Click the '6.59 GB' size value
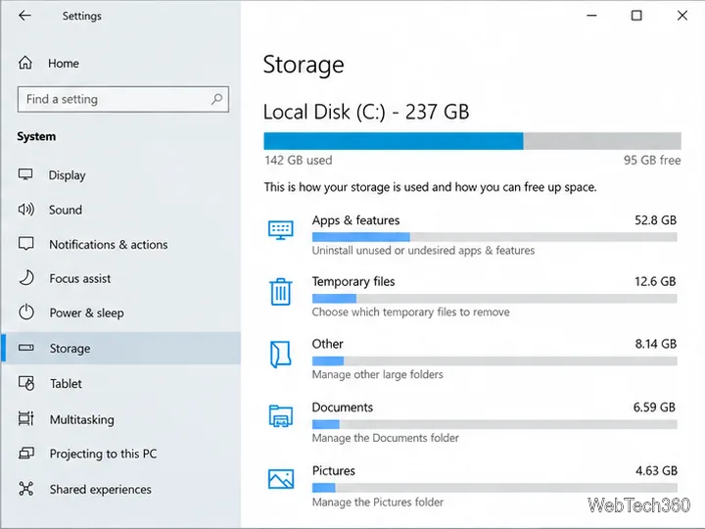The width and height of the screenshot is (705, 529). coord(654,408)
